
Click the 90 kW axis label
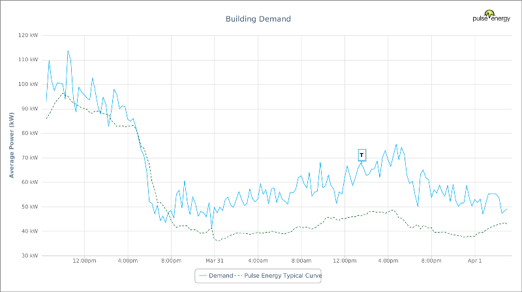tap(29, 109)
